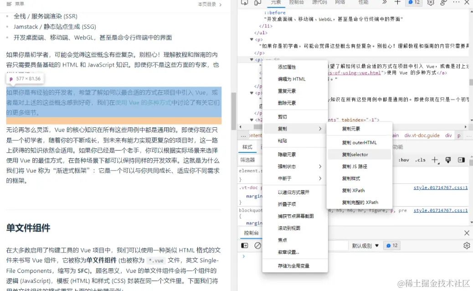Switch to the 元素 tab
The width and height of the screenshot is (473, 291).
[x=276, y=2]
